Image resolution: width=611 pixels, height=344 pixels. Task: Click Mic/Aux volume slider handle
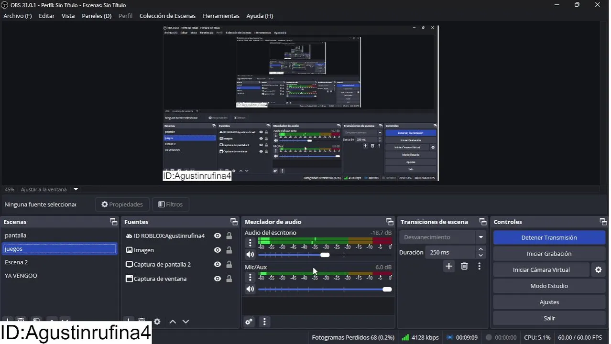click(x=387, y=289)
